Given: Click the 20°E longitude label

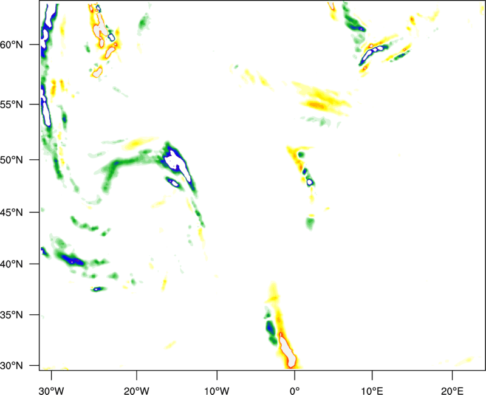Looking at the screenshot, I should [452, 391].
